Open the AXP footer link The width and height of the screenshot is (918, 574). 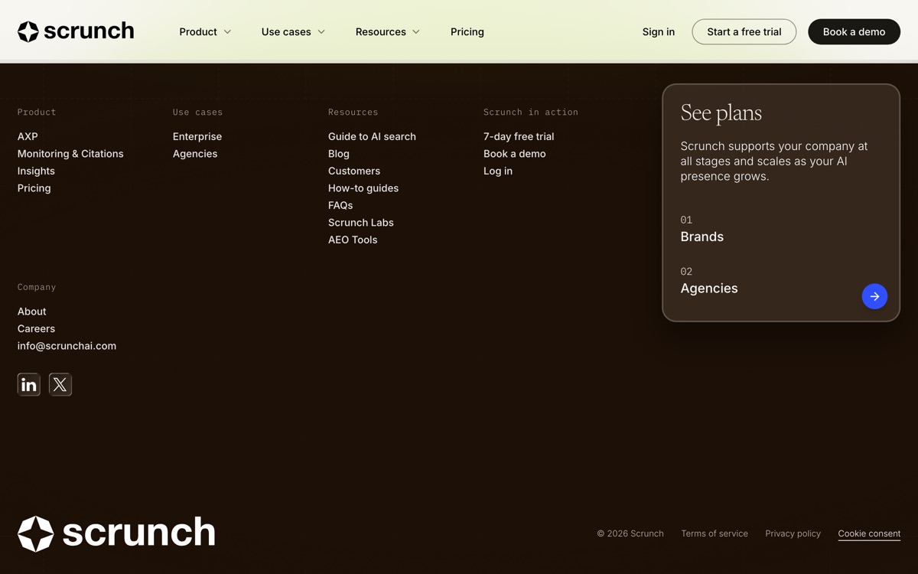click(x=28, y=136)
